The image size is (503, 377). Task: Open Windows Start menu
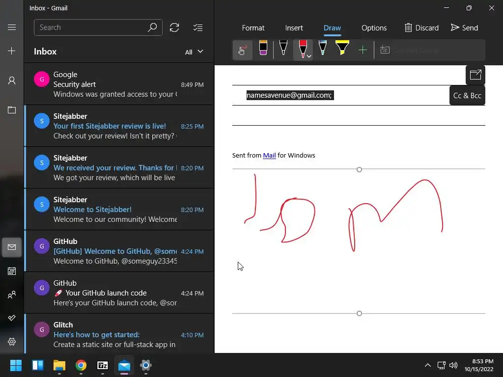coord(16,365)
